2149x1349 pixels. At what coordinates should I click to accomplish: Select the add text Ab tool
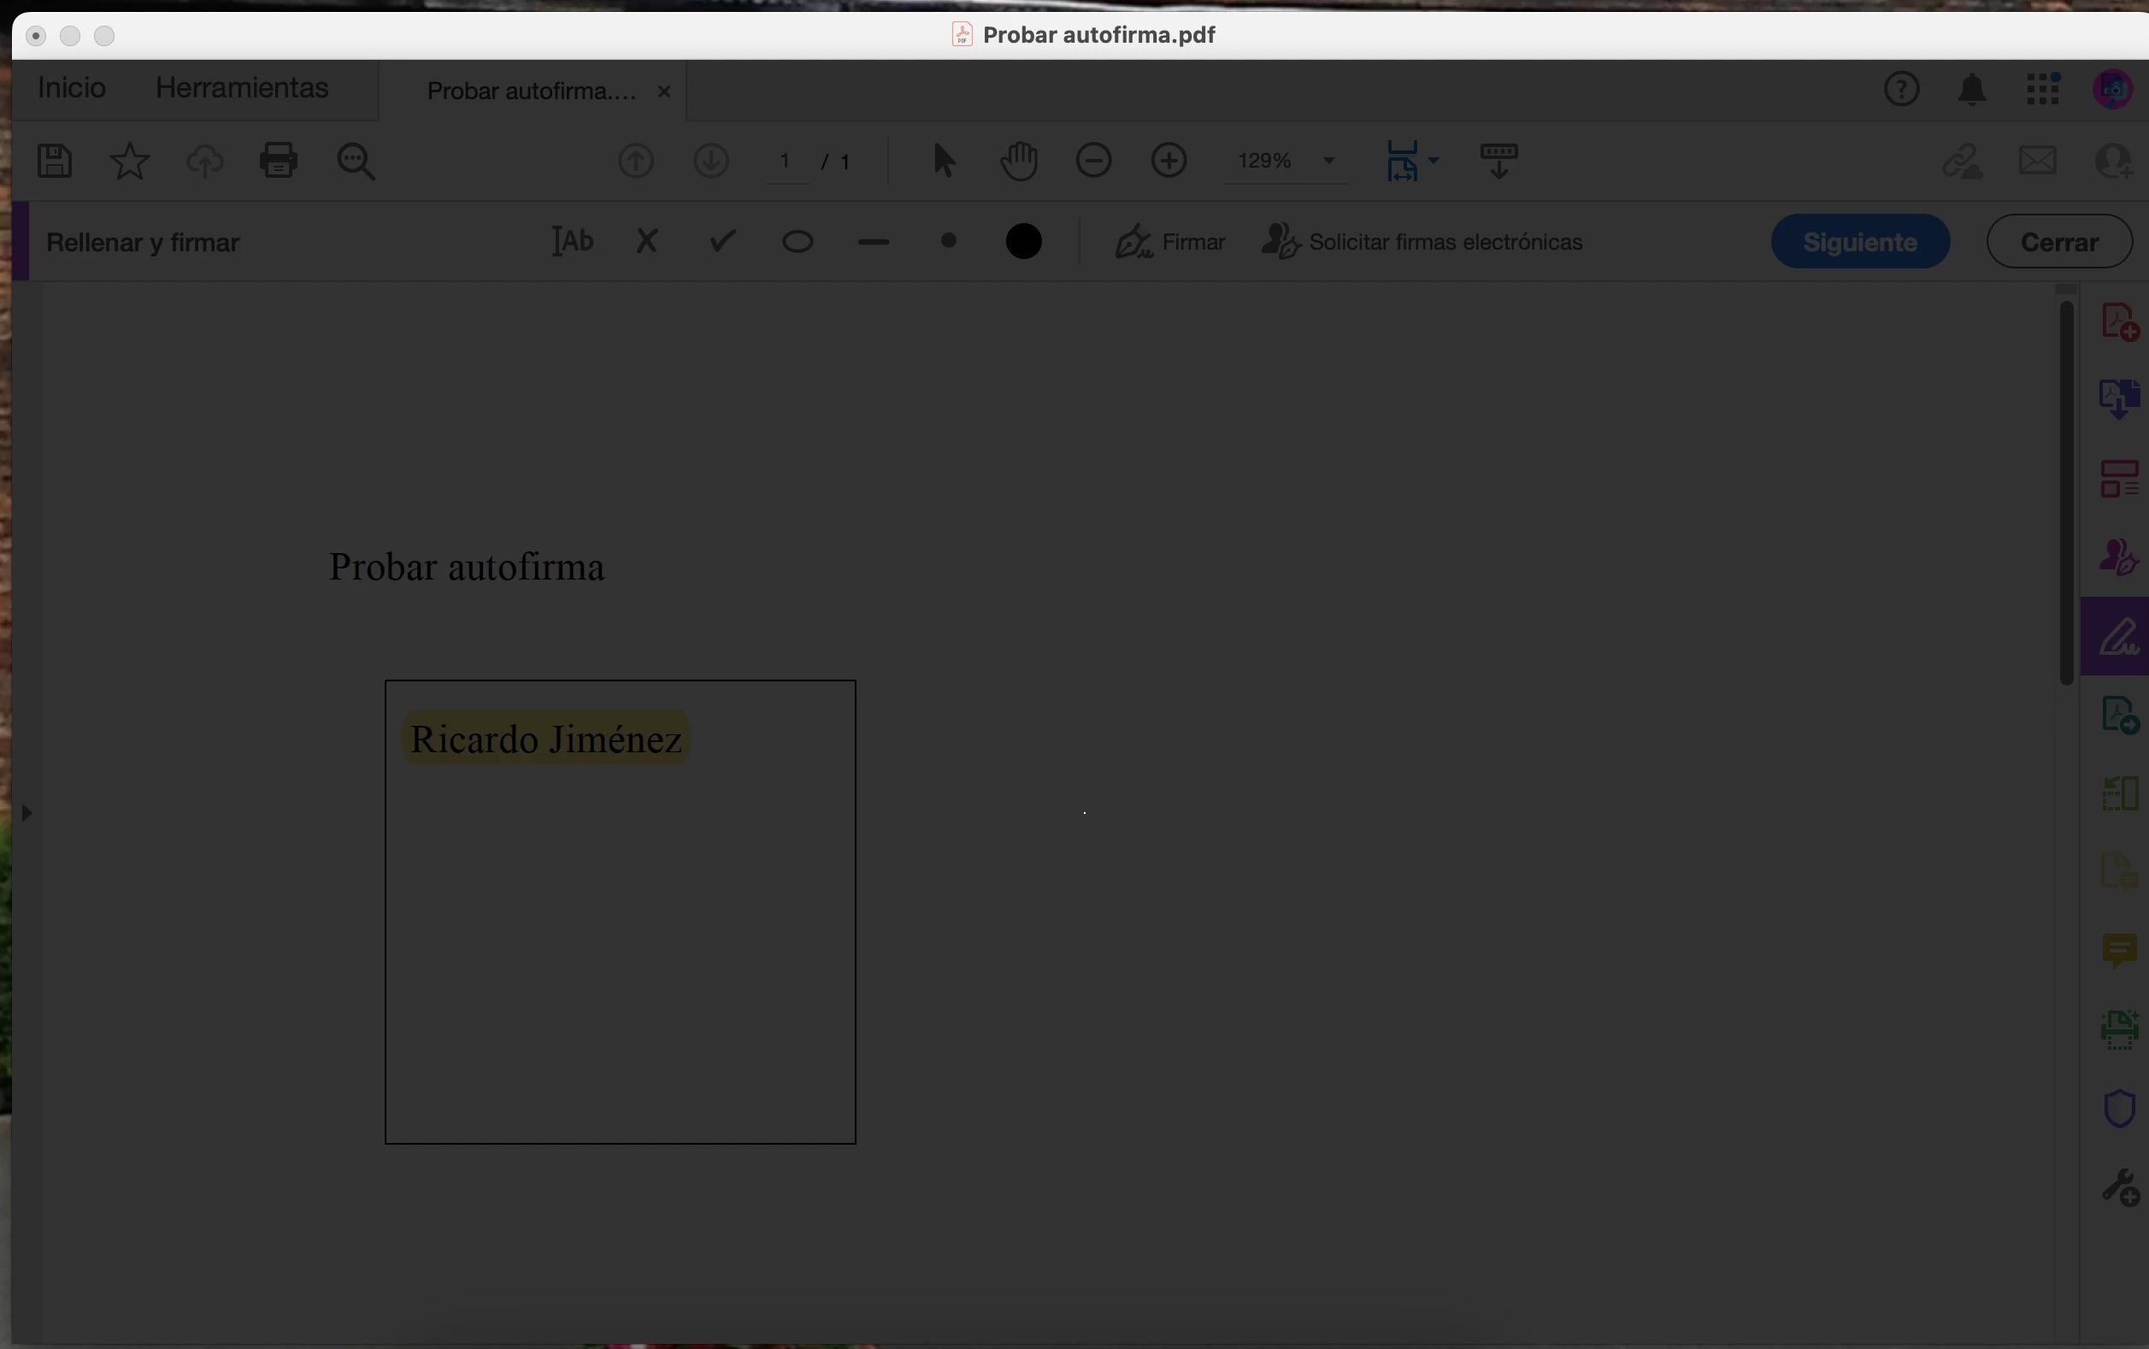pos(572,242)
